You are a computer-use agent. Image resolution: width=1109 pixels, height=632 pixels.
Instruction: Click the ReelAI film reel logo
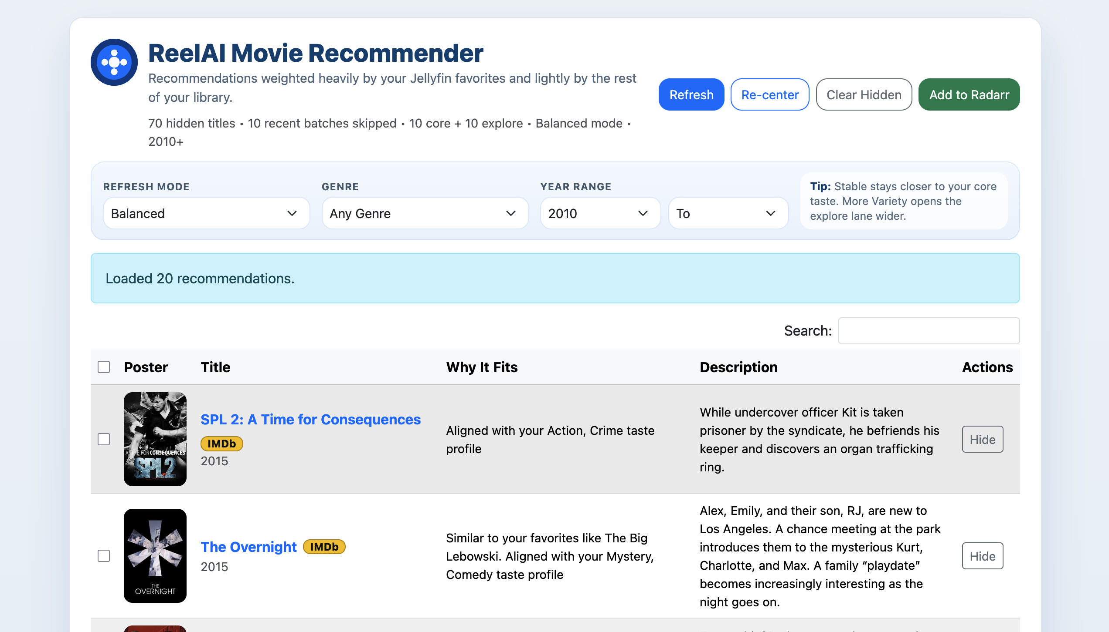[114, 62]
